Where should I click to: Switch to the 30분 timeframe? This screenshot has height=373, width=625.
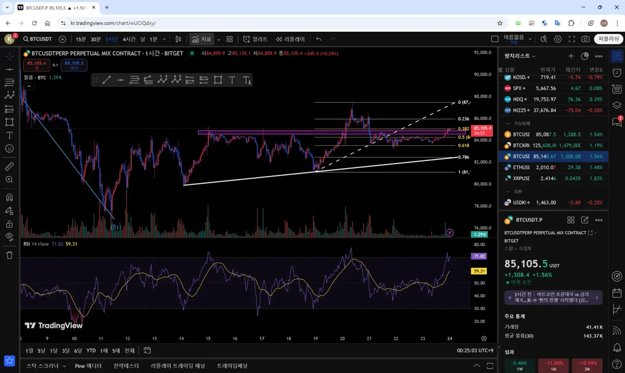coord(96,39)
